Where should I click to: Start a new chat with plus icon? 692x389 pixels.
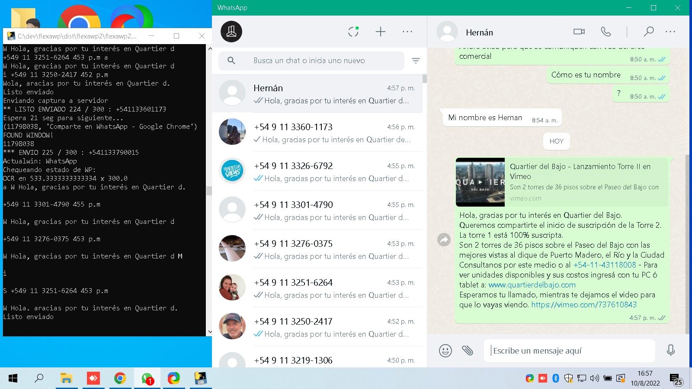click(381, 32)
